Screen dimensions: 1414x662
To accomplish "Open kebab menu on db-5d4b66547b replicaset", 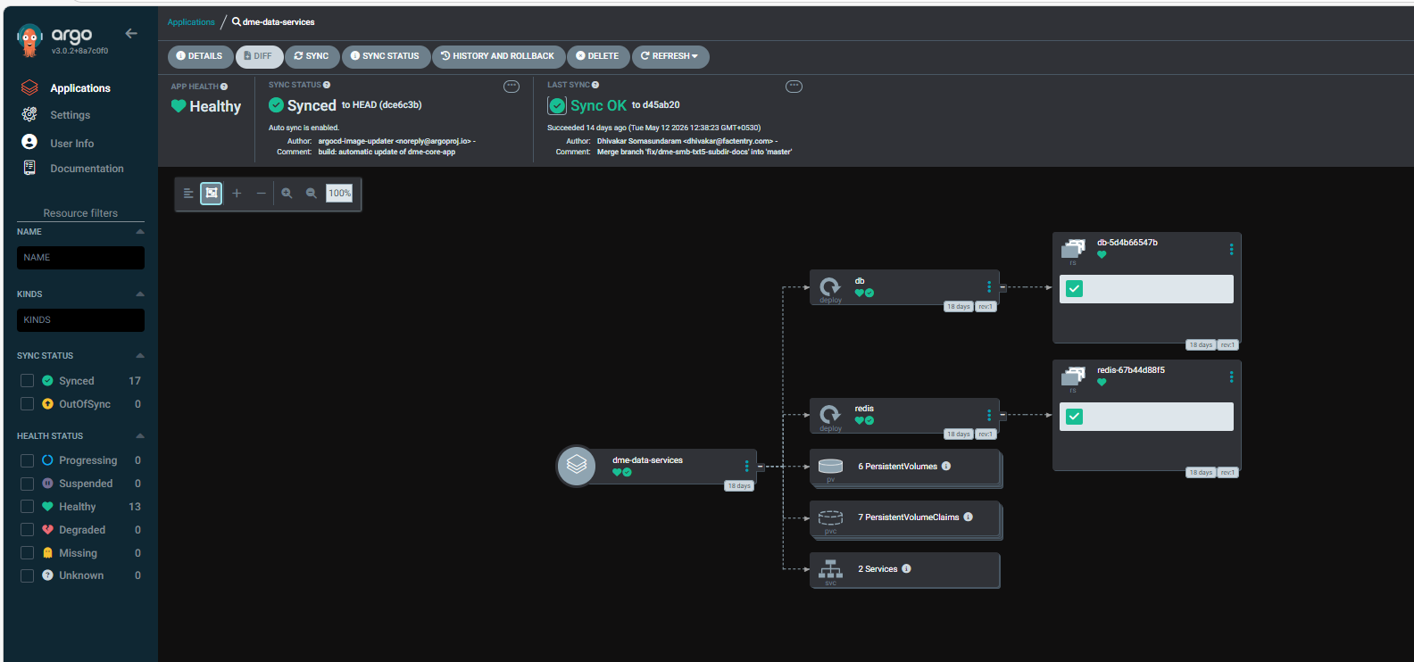I will tap(1231, 250).
